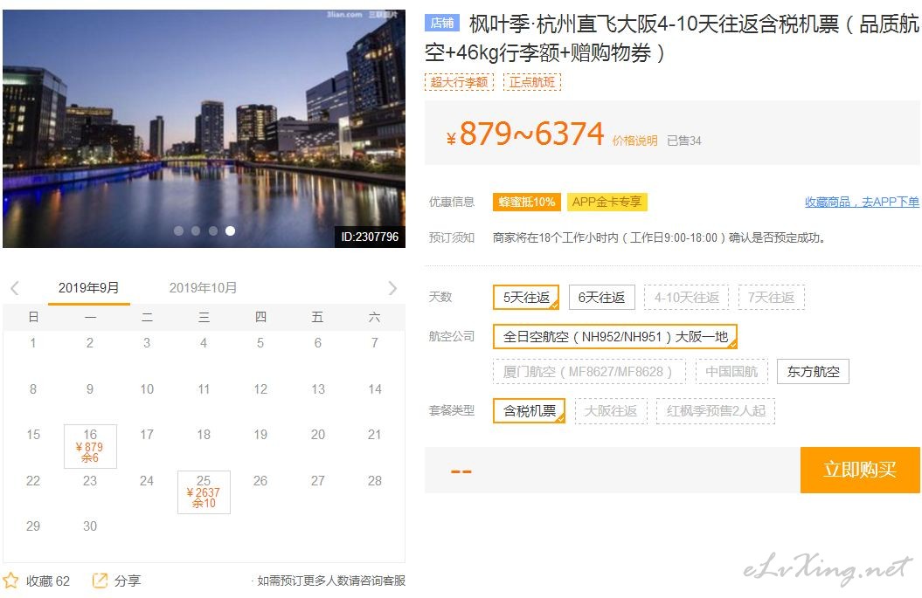
Task: Select 厦门航空 MF8627/MF8628 airline option
Action: tap(589, 371)
